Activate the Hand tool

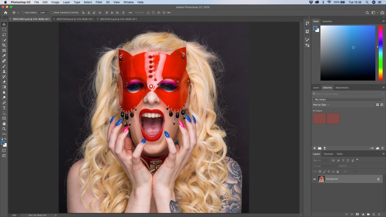click(x=4, y=124)
